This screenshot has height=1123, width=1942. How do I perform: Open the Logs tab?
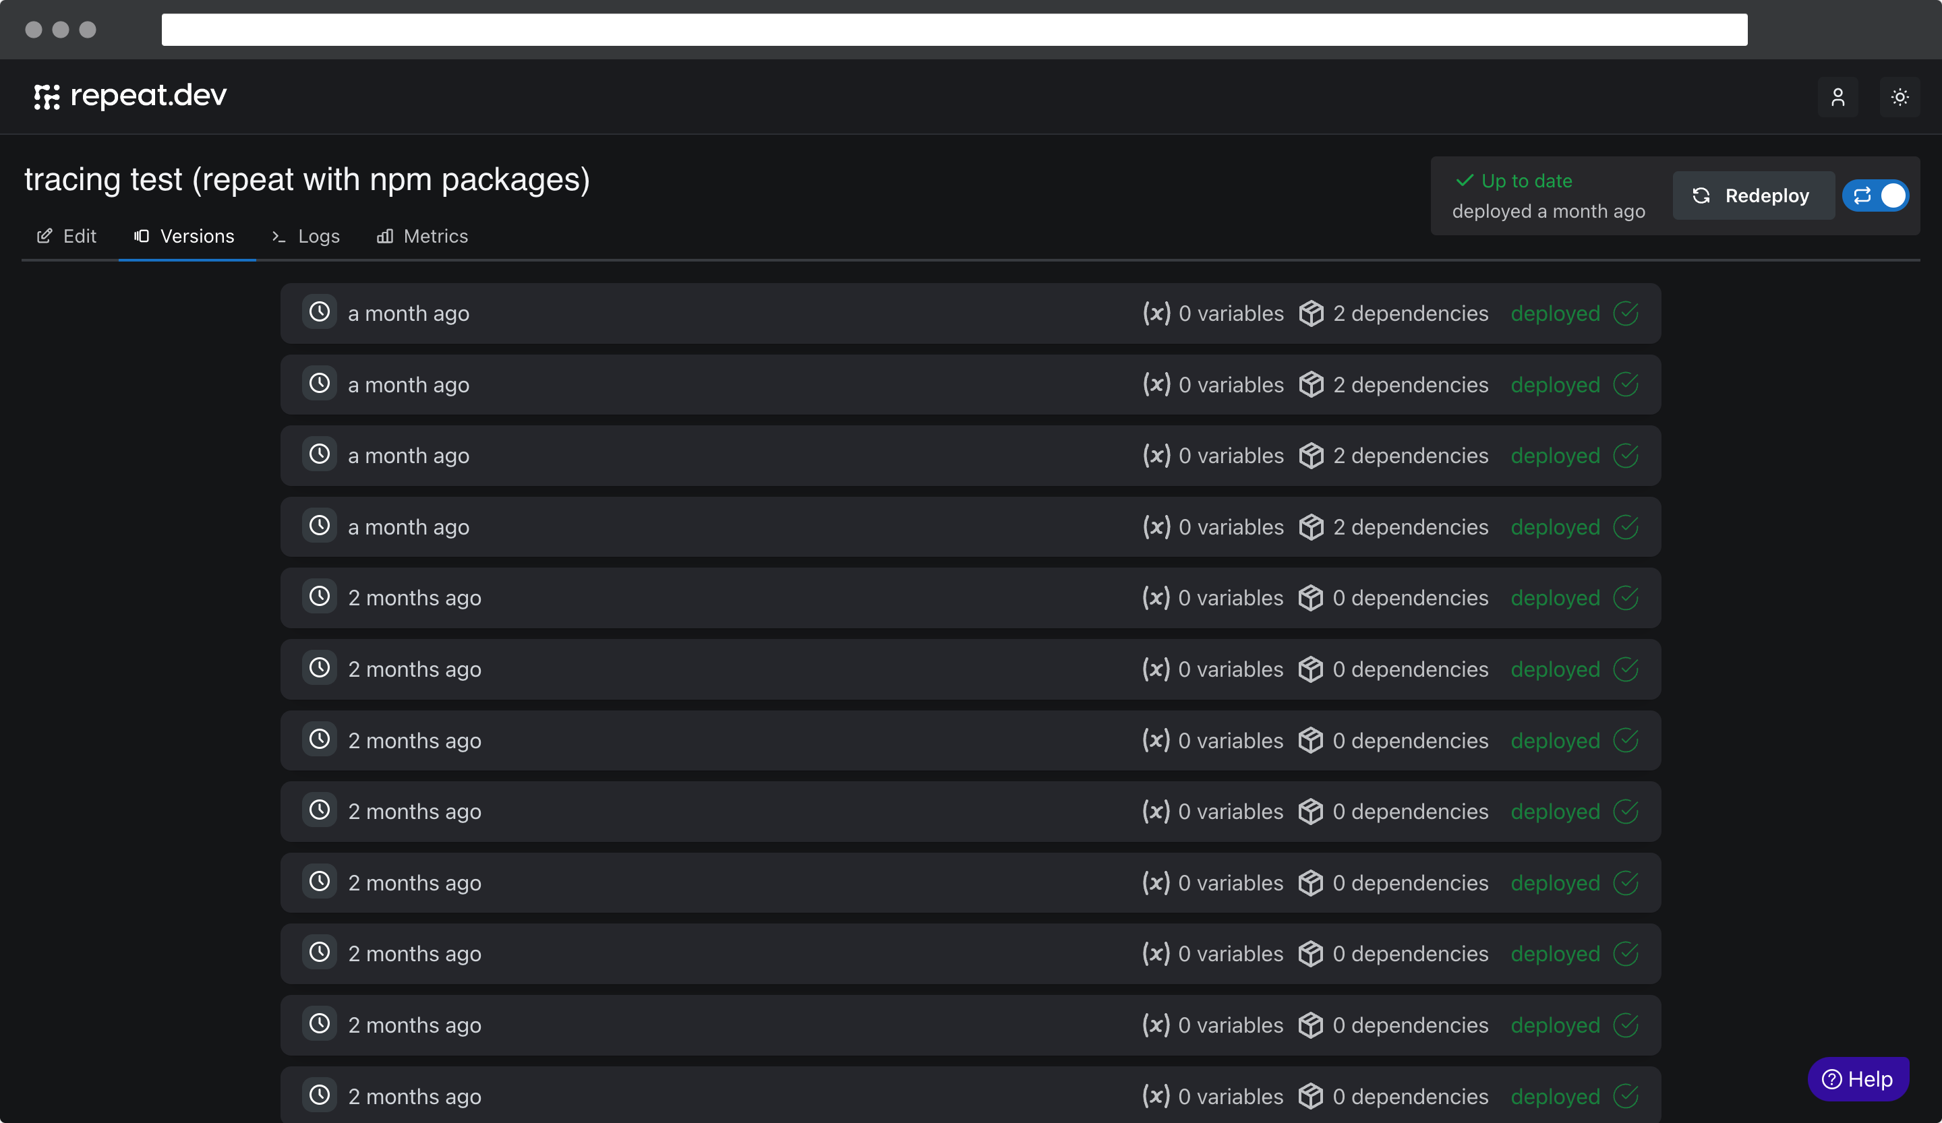[x=306, y=237]
